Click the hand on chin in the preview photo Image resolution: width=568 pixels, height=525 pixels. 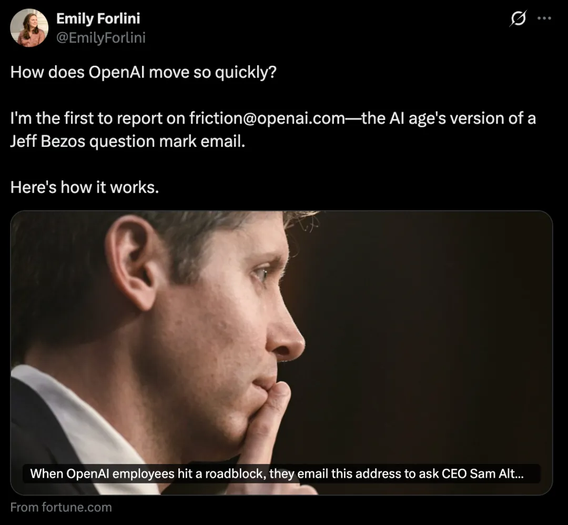268,428
